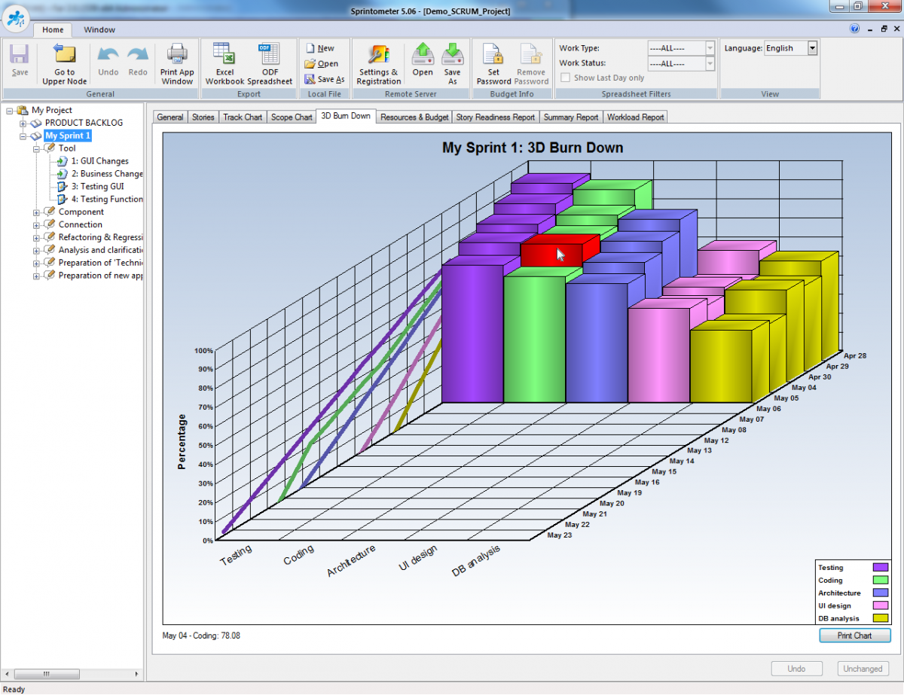This screenshot has height=695, width=904.
Task: Click the New local file icon
Action: click(310, 48)
